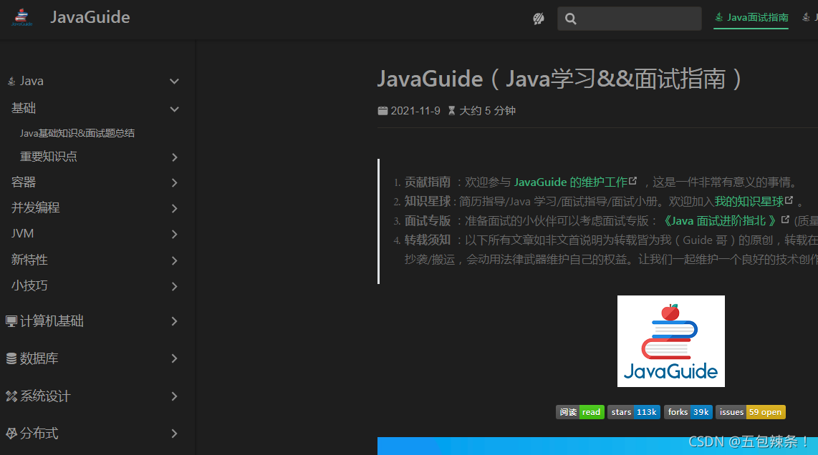Expand the 分布式 section arrow
The height and width of the screenshot is (455, 818).
(x=174, y=433)
